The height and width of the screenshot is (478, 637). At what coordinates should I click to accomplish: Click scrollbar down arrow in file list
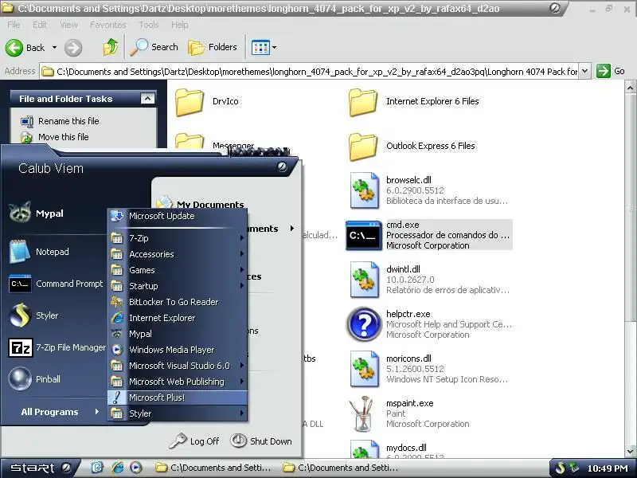coord(630,451)
